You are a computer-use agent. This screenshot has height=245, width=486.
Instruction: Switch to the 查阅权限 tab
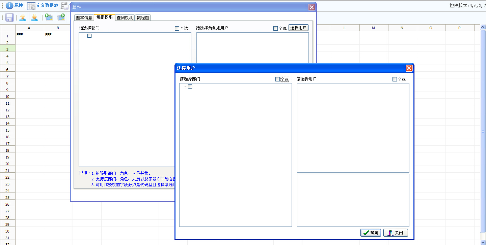tap(125, 18)
